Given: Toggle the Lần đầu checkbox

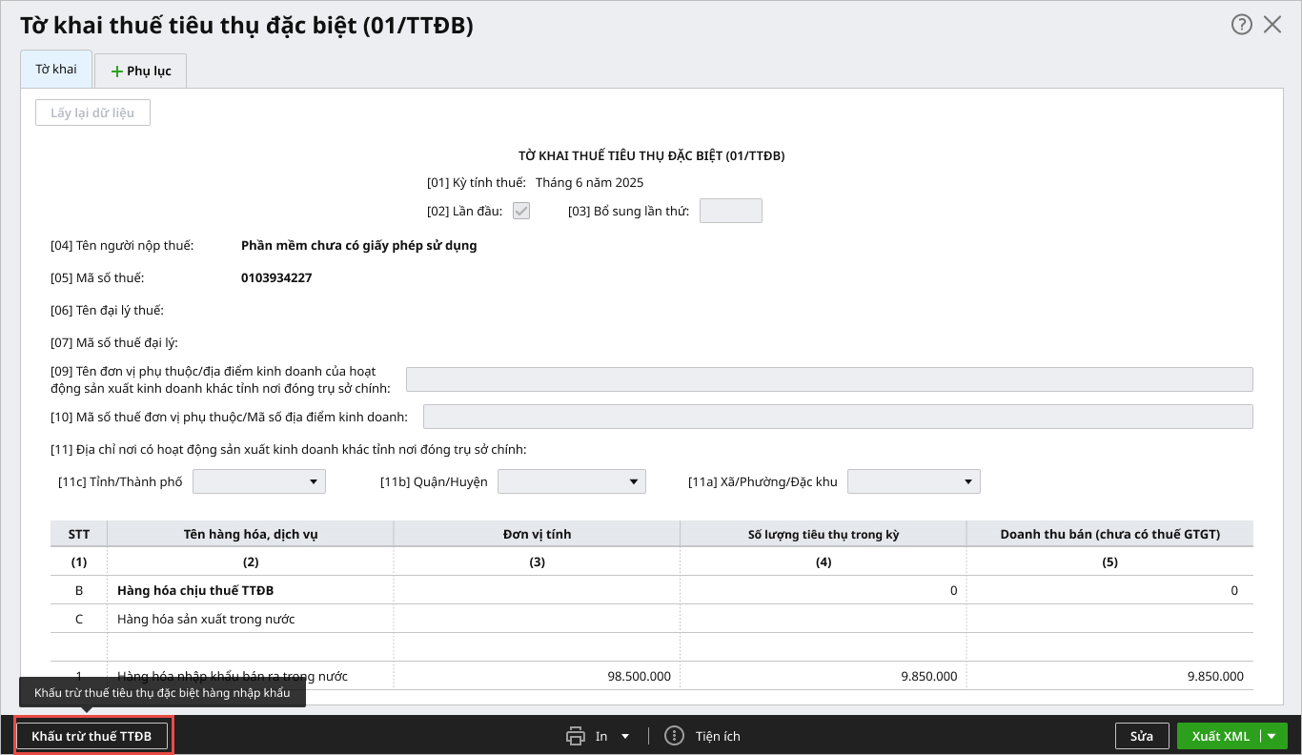Looking at the screenshot, I should [521, 211].
